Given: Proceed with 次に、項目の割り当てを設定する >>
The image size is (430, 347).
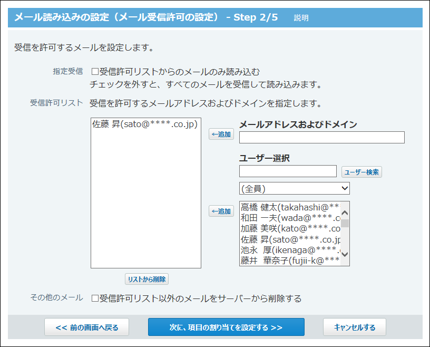Looking at the screenshot, I should click(x=226, y=327).
